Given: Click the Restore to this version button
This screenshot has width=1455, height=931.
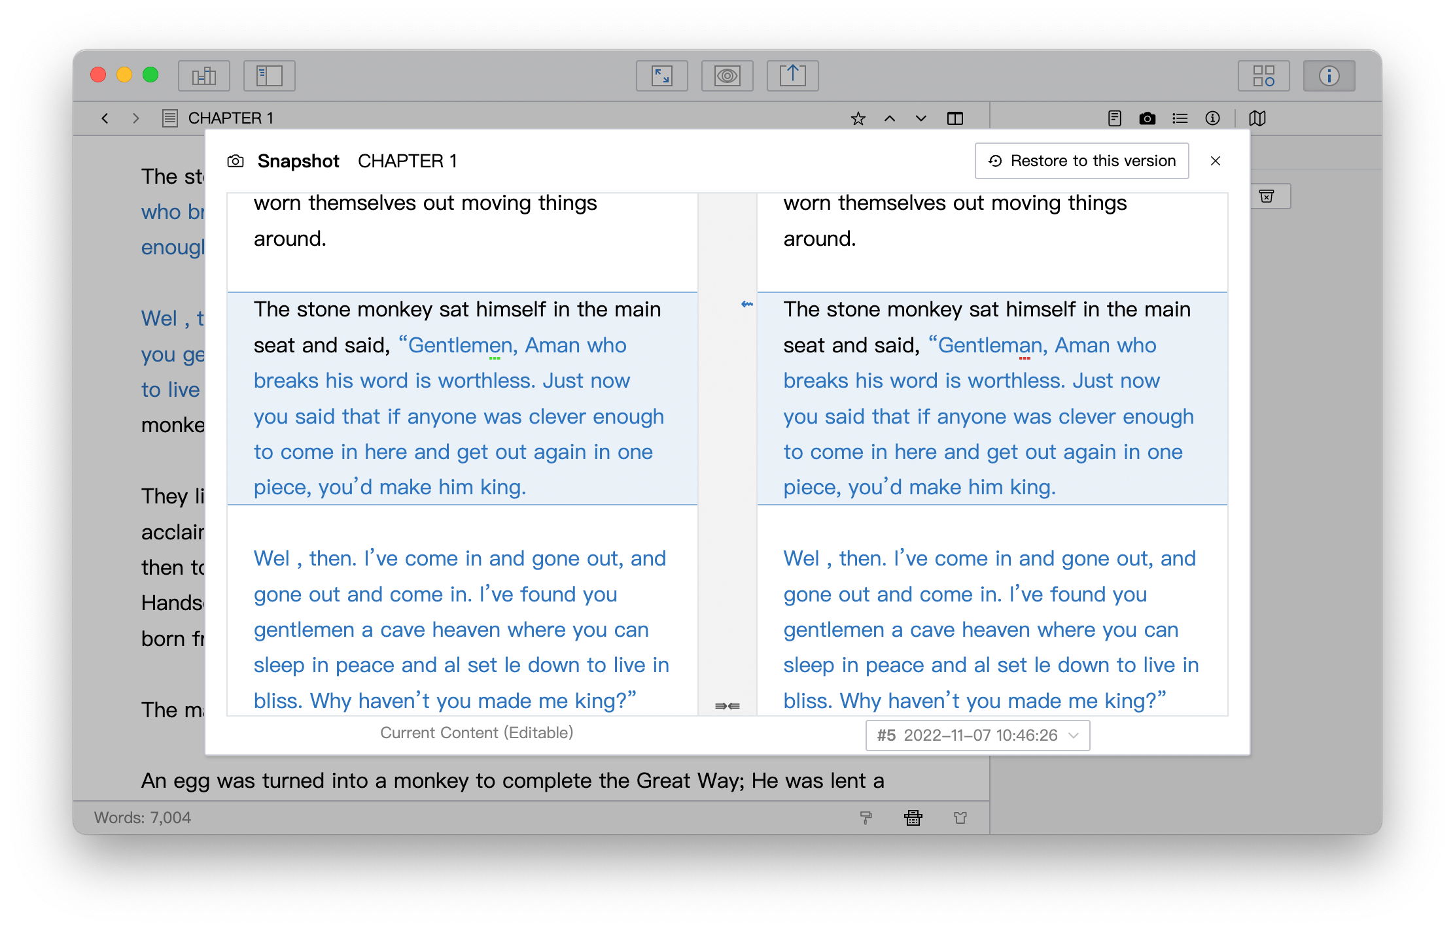Looking at the screenshot, I should (x=1081, y=161).
